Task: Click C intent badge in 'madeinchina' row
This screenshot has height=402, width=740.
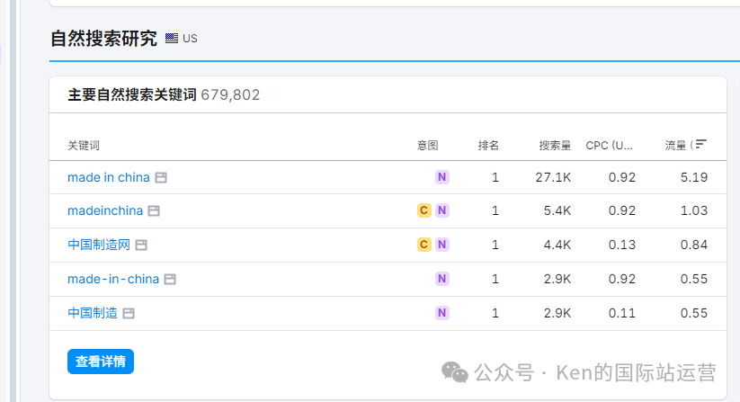Action: [423, 210]
